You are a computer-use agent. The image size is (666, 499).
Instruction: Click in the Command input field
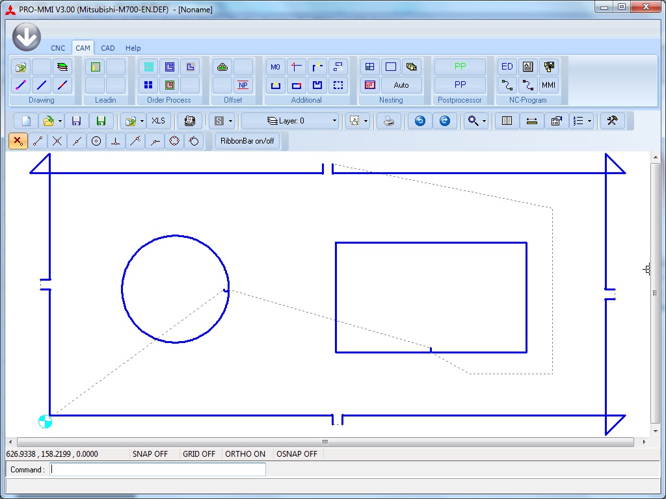pos(157,469)
